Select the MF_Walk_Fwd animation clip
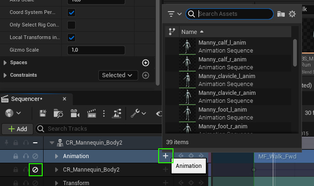The image size is (314, 186). pos(283,157)
